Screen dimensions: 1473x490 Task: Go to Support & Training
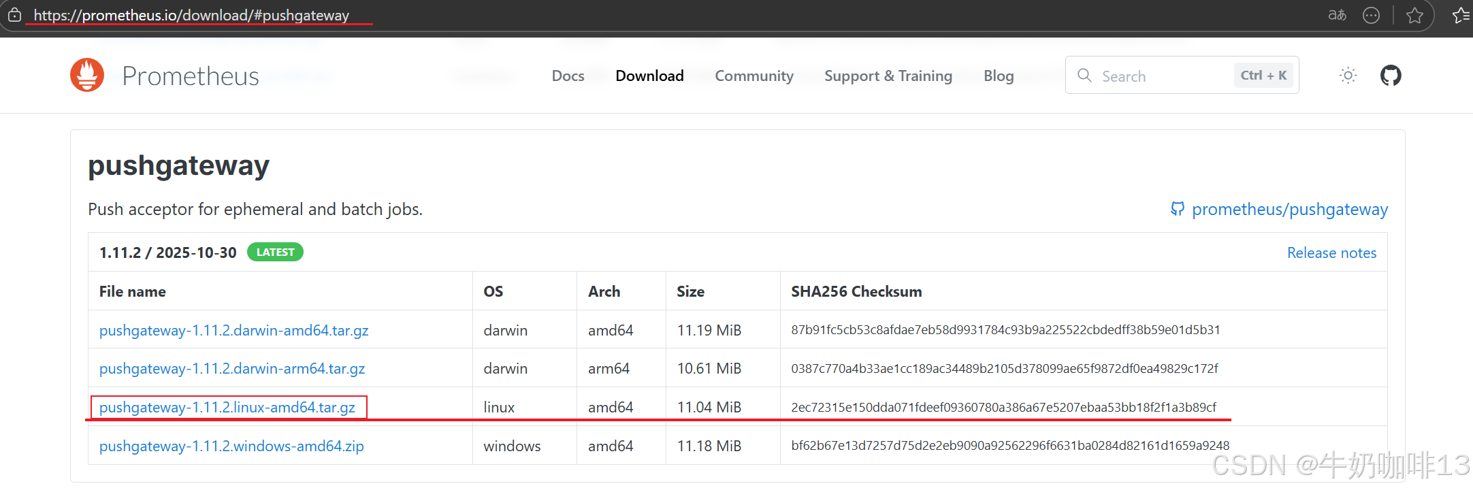[x=888, y=76]
